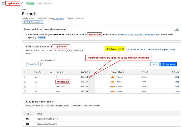Screen dimensions: 182x127
Task: Open the proxy status link
Action: click(59, 18)
